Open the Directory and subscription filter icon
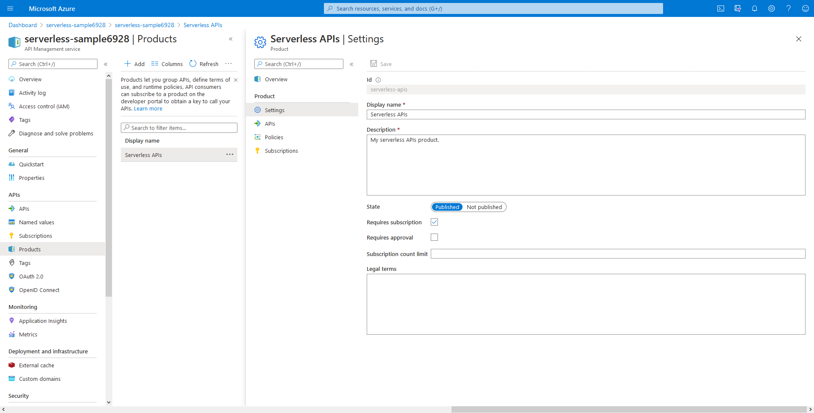The image size is (814, 413). click(738, 8)
